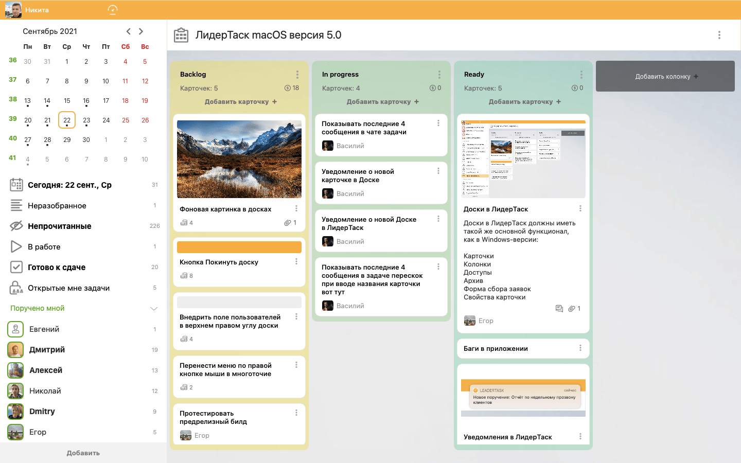Image resolution: width=741 pixels, height=463 pixels.
Task: Click the calendar icon beside Сегодня
Action: (x=16, y=185)
